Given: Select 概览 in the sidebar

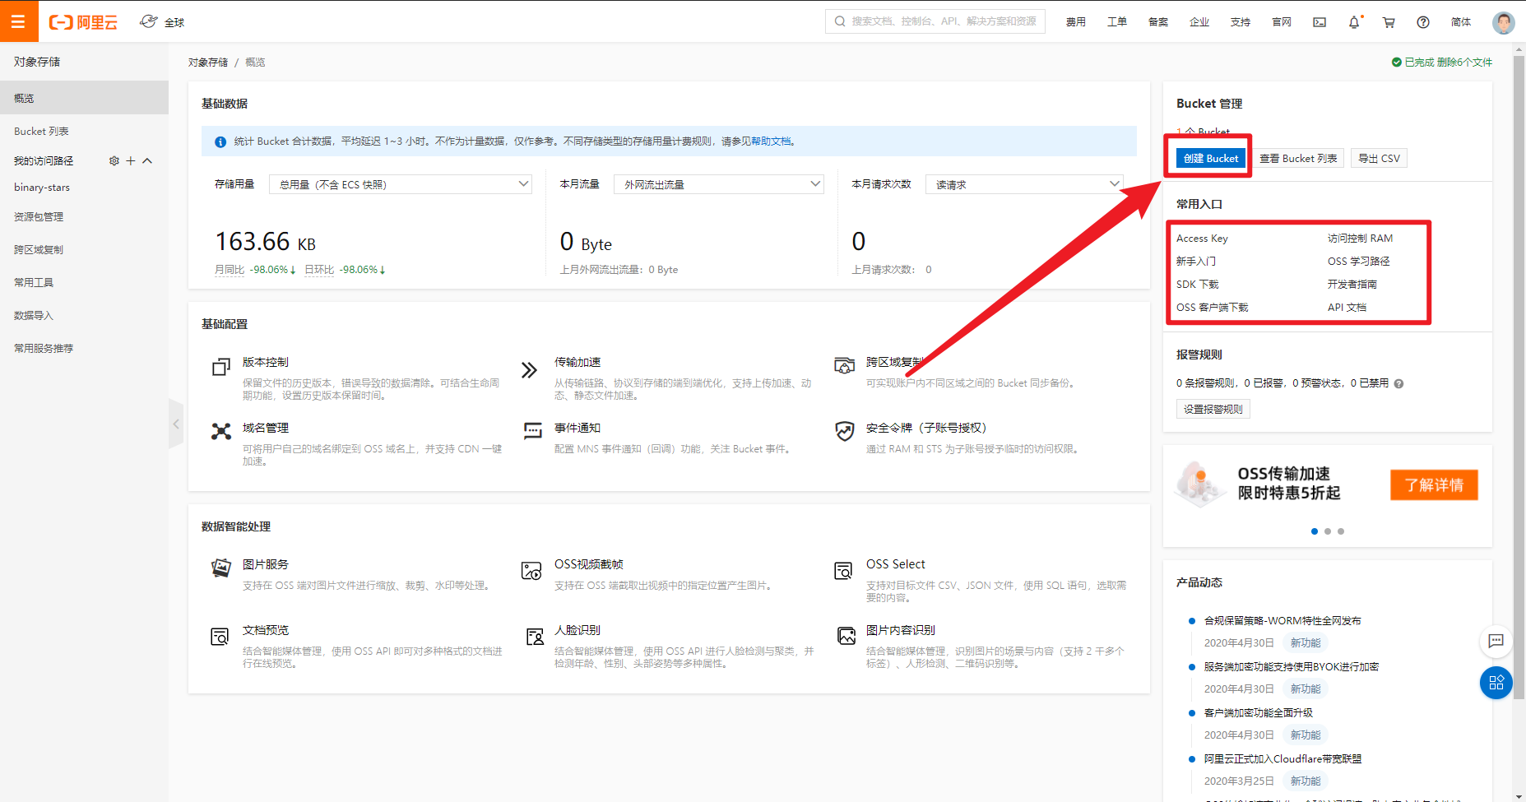Looking at the screenshot, I should (x=84, y=98).
